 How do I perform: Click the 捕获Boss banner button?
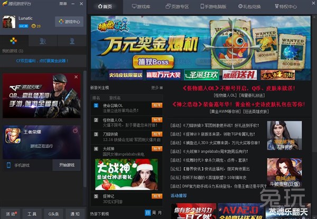(153, 62)
